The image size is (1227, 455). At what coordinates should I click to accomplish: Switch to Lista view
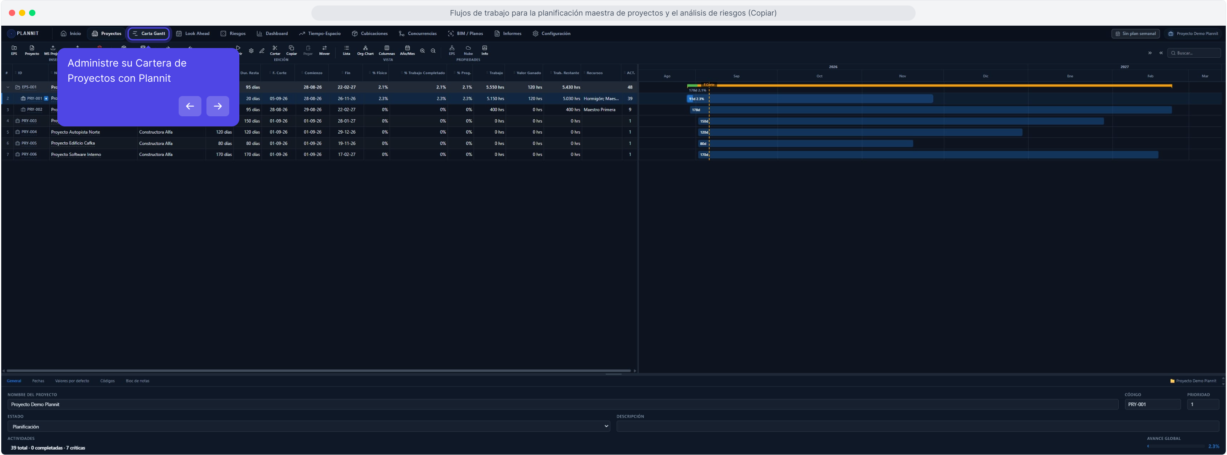pos(346,50)
